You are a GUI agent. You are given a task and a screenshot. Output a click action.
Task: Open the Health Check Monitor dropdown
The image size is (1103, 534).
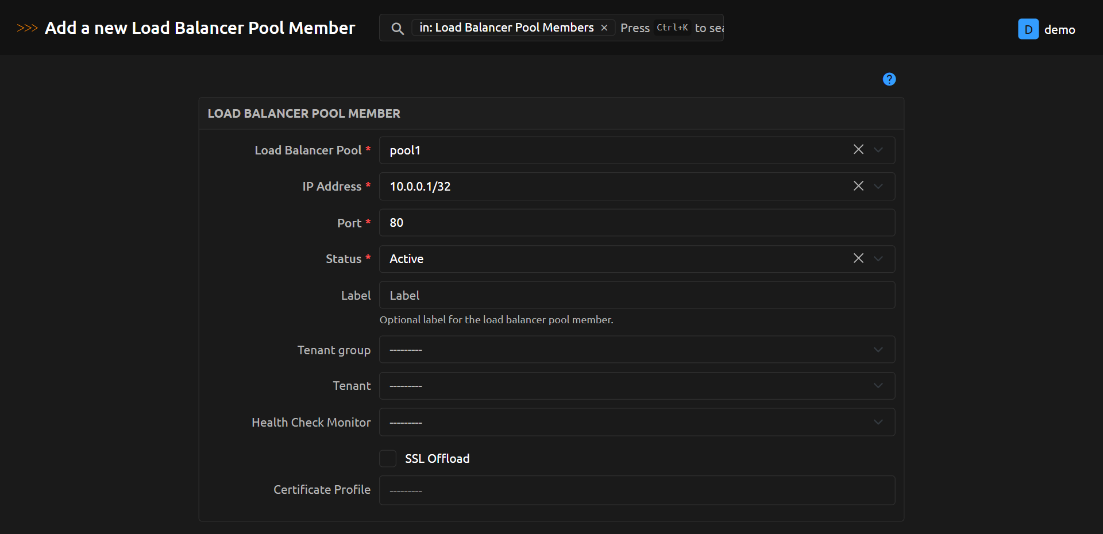(637, 422)
